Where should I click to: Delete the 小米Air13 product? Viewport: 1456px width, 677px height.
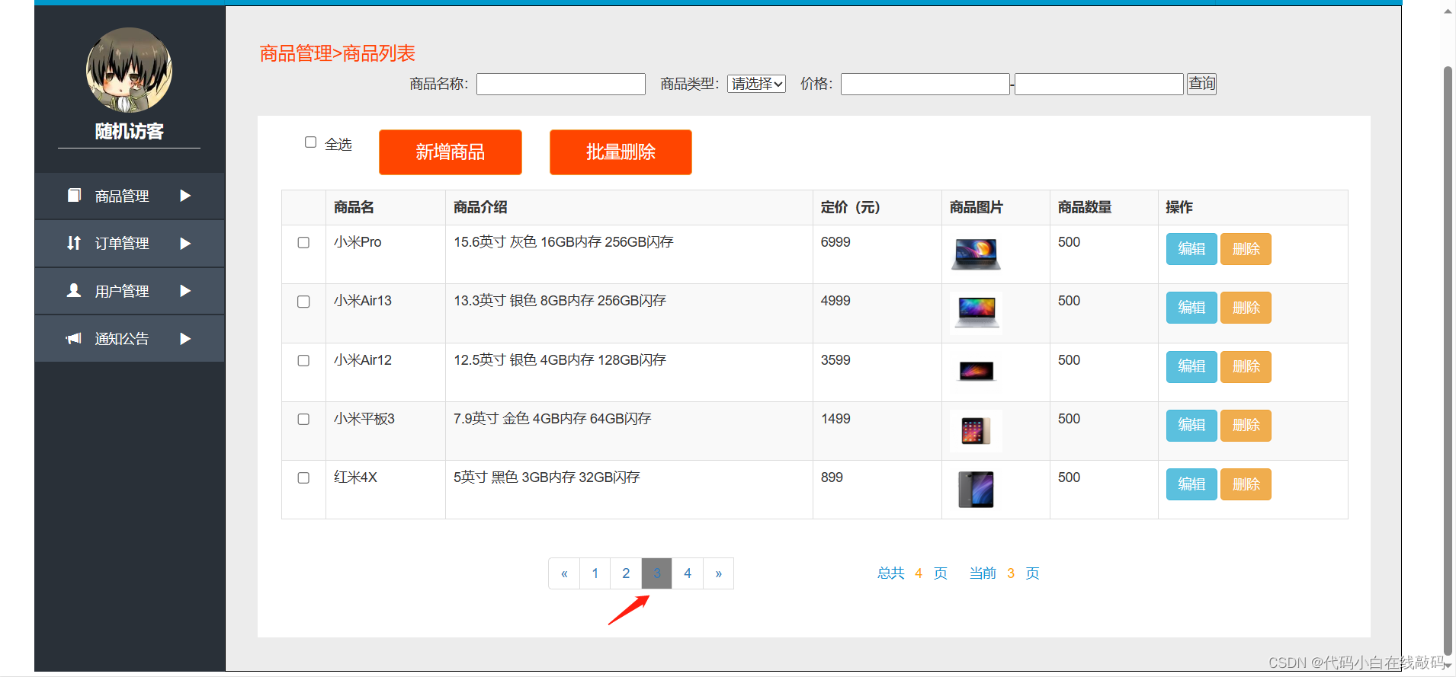(1246, 308)
